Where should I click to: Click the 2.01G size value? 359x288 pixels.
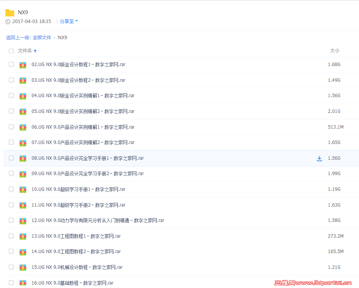click(334, 111)
